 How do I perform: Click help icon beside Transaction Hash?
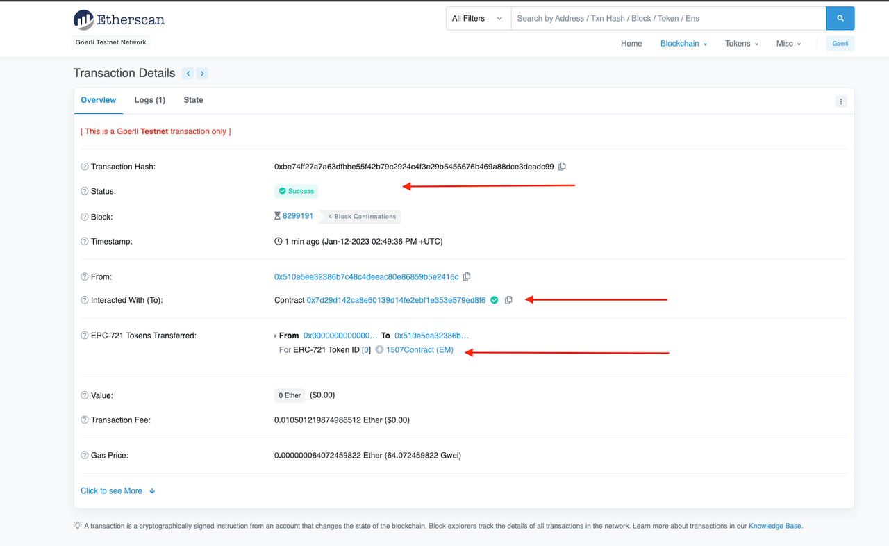(x=85, y=167)
